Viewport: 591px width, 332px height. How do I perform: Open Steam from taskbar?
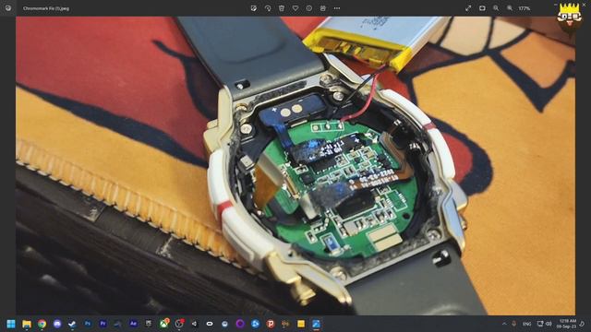72,324
